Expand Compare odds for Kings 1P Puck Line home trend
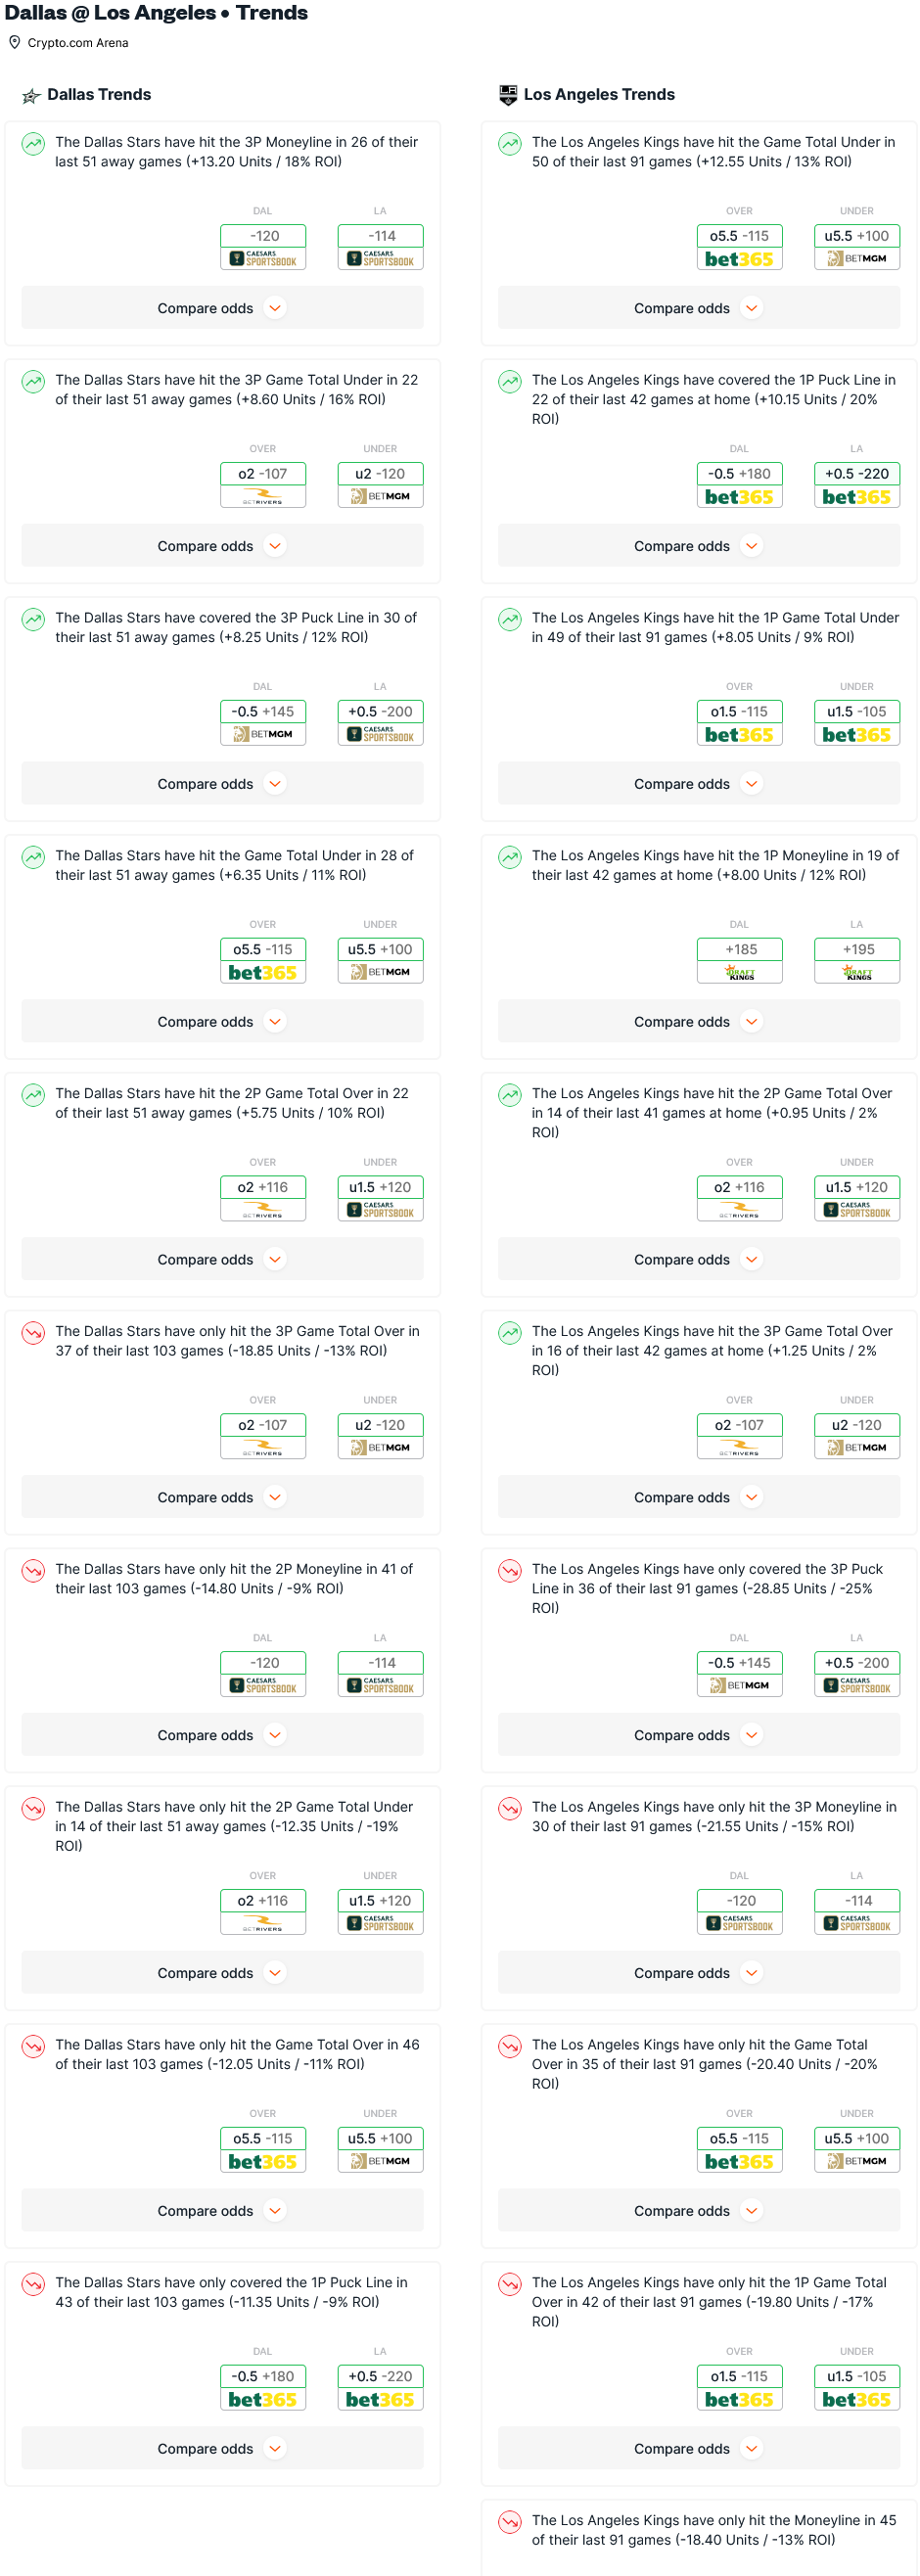Screen dimensions: 920x2576 point(698,547)
